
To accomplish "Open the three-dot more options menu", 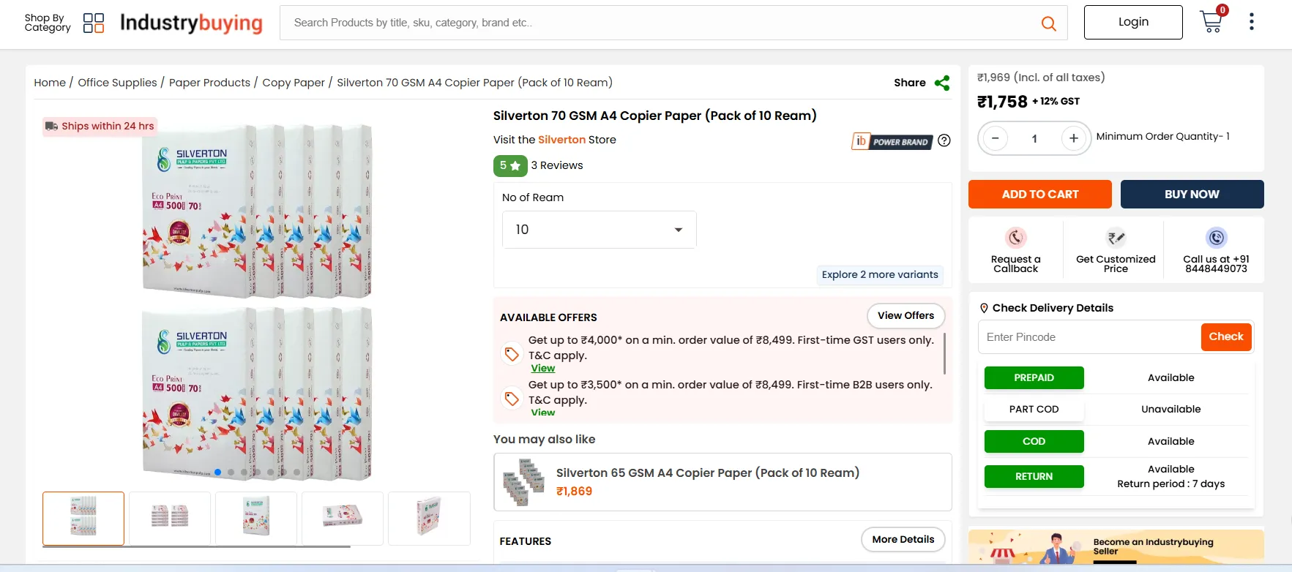I will (x=1252, y=22).
